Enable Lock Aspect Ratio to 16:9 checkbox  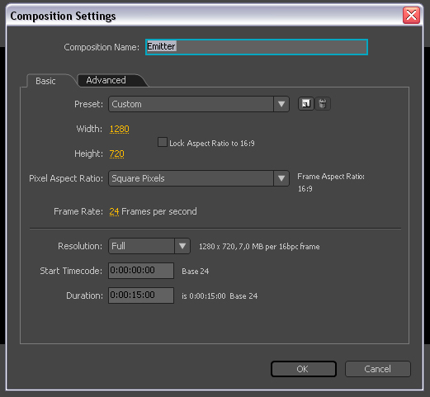tap(163, 143)
